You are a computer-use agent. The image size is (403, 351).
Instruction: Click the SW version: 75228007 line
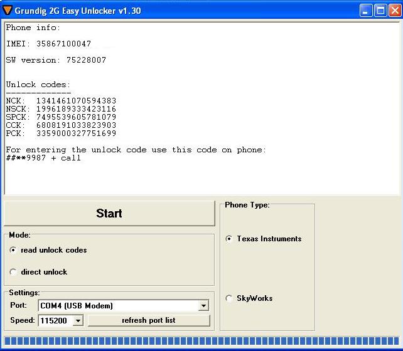click(56, 60)
